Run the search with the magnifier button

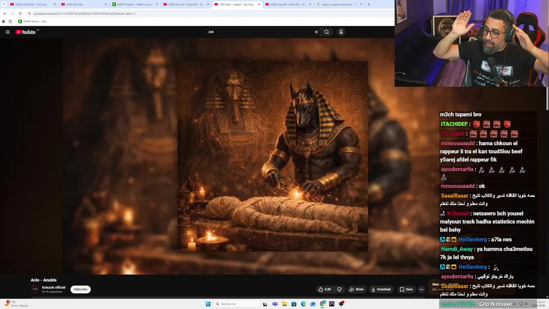(326, 32)
